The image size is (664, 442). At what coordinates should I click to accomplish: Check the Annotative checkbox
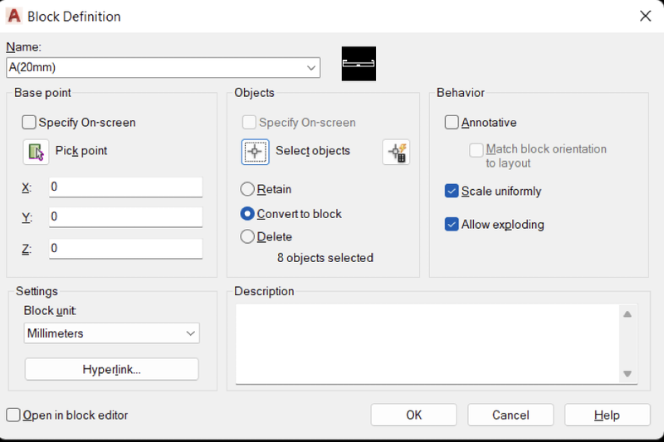pos(452,123)
